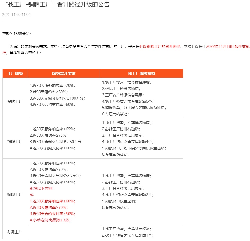Click the timestamp 2022-11-09 11:06

(16, 15)
